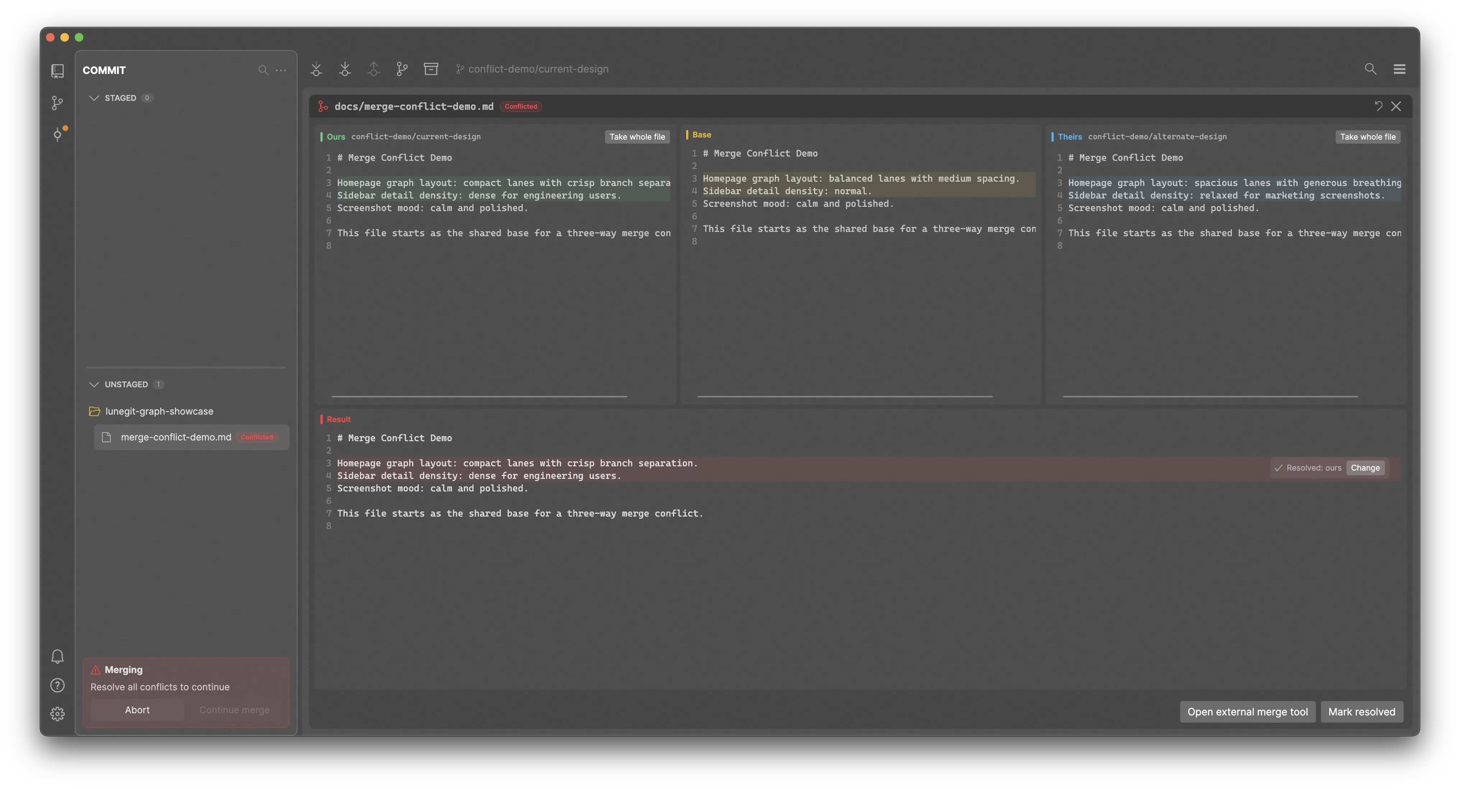Image resolution: width=1460 pixels, height=789 pixels.
Task: Open the conflict-demo/current-design branch selector
Action: (x=532, y=69)
